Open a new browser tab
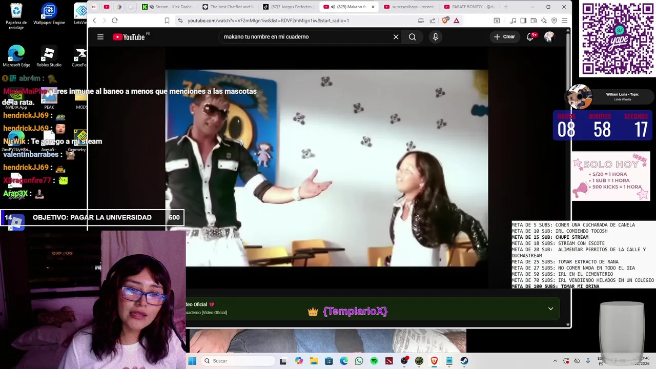The image size is (656, 369). tap(506, 7)
